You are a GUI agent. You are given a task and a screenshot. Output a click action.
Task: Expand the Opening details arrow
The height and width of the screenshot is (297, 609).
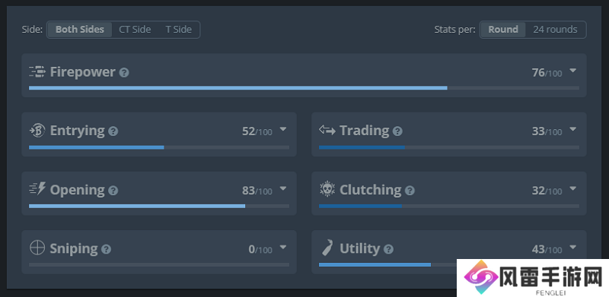point(283,188)
